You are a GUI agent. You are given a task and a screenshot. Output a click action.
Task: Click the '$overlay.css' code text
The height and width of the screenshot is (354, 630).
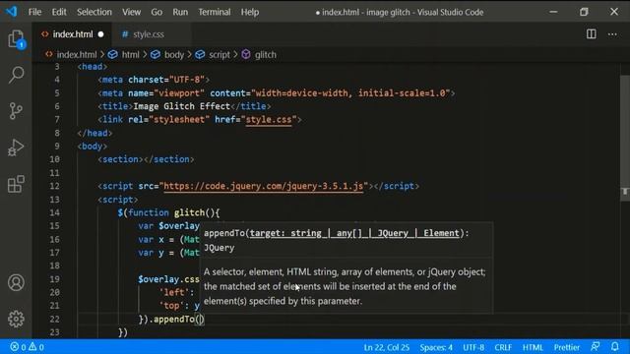click(x=168, y=279)
